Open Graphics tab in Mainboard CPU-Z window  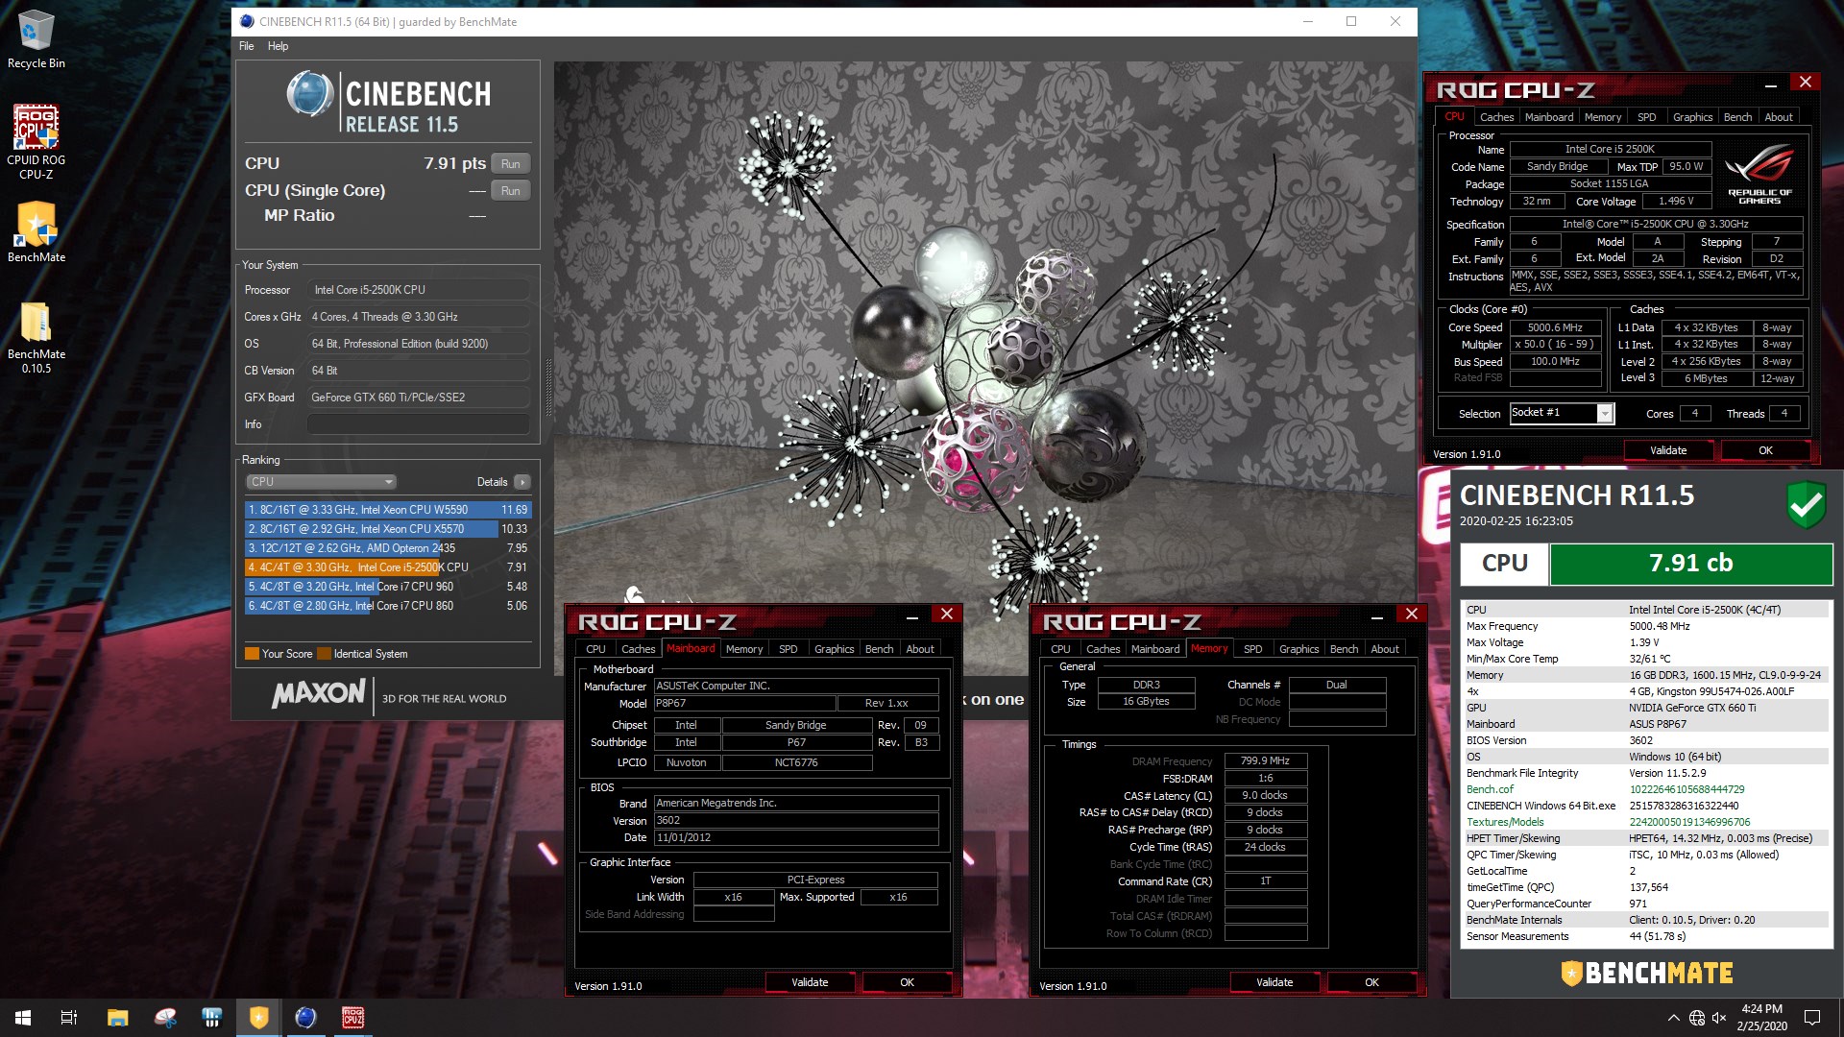click(x=834, y=649)
